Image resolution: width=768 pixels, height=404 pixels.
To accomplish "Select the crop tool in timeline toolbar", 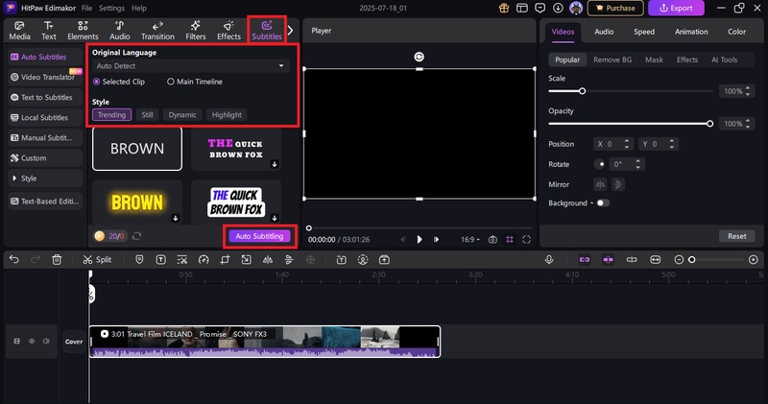I will (225, 259).
